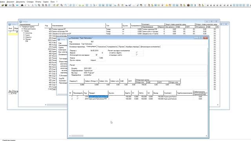Click the binoculars find icon
The width and height of the screenshot is (251, 141).
point(22,5)
